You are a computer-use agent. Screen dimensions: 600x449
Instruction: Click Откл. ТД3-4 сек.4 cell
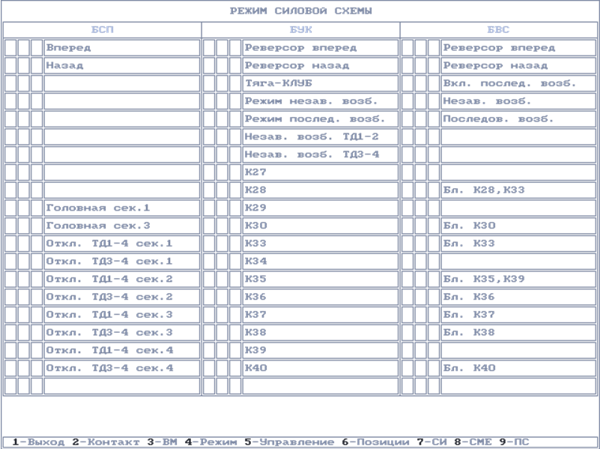tap(122, 368)
